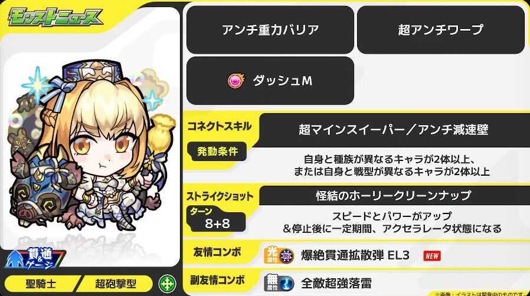The width and height of the screenshot is (530, 296).
Task: Click the ターン 8+8 turn counter
Action: 217,219
